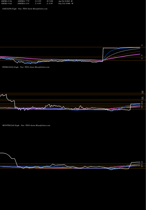Click the 5 price label on daily chart
Viewport: 146px width, 210px height.
[x=142, y=59]
